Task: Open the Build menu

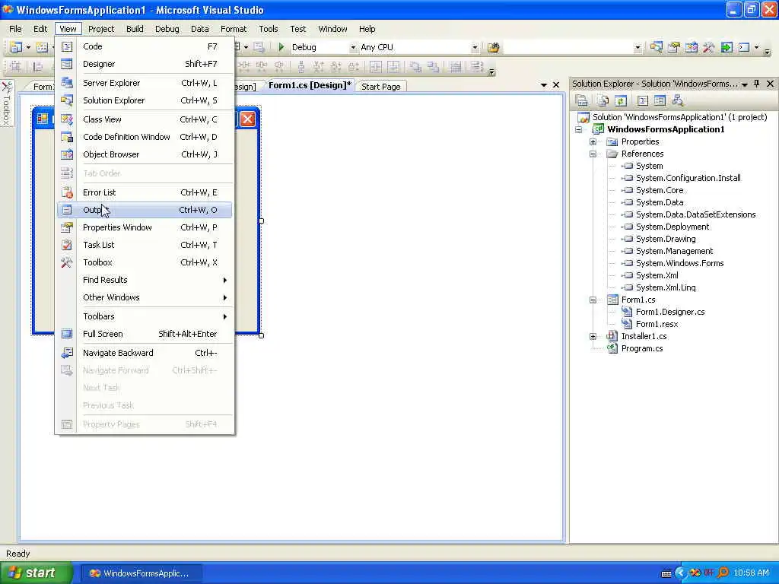Action: 135,29
